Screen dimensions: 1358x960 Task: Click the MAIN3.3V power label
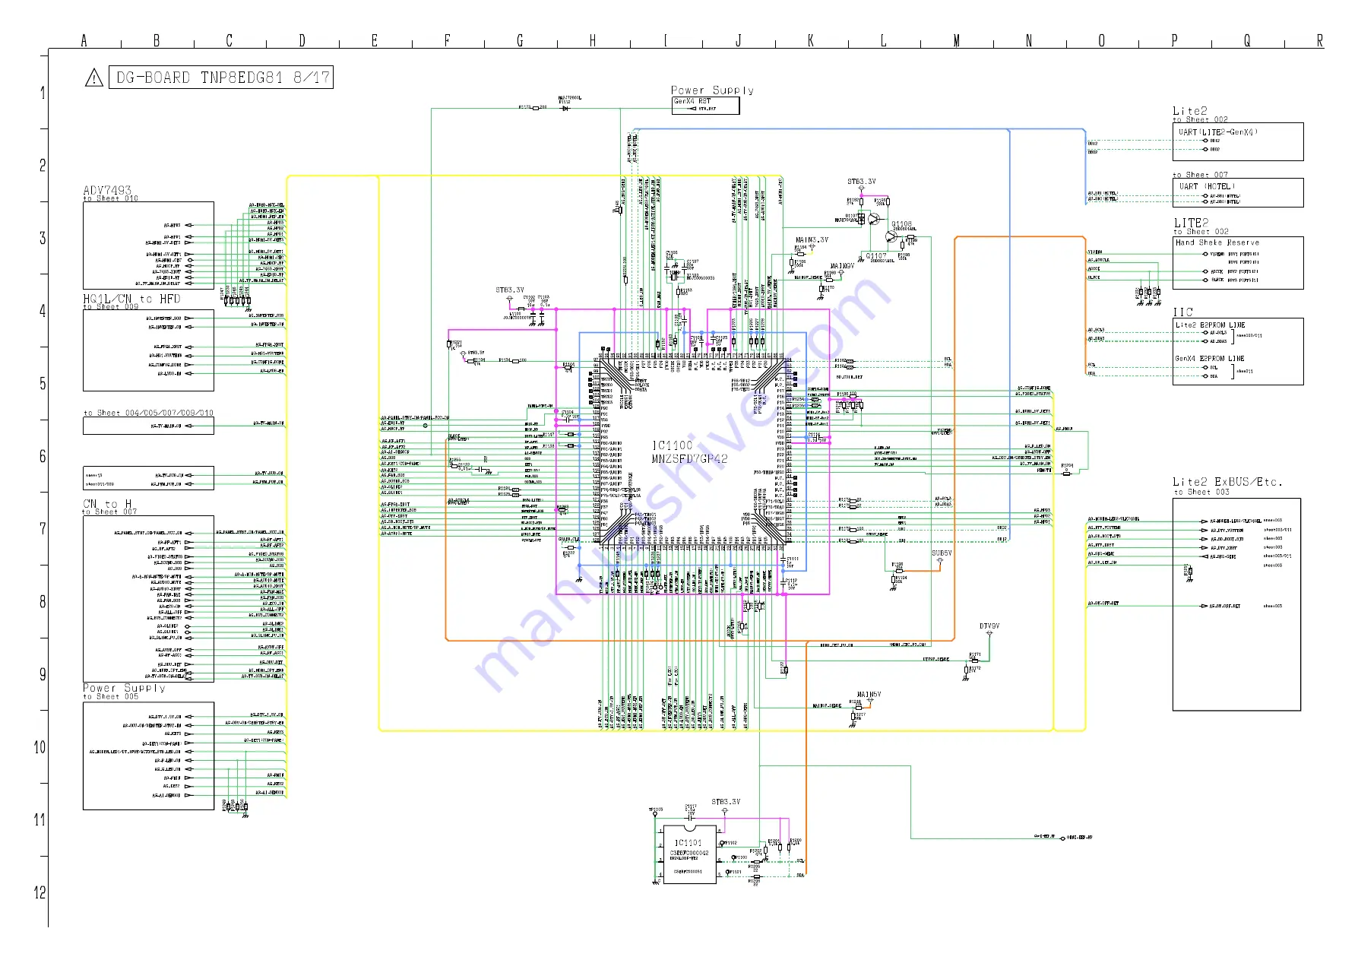812,239
